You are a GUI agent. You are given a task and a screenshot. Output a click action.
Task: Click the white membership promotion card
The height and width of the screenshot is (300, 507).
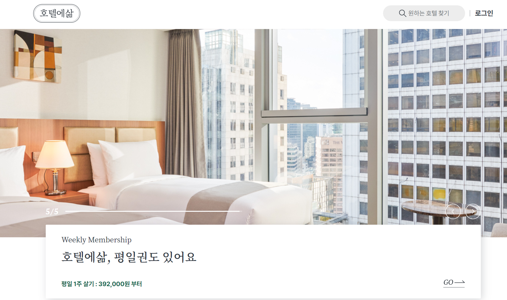263,262
